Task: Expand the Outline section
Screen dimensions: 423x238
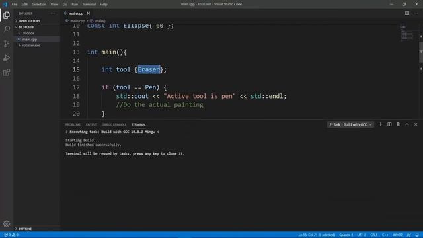Action: [25, 229]
